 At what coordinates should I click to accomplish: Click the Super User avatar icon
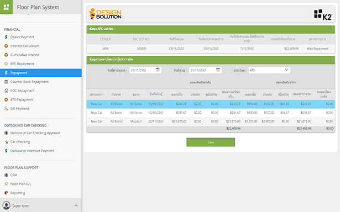tap(6, 205)
